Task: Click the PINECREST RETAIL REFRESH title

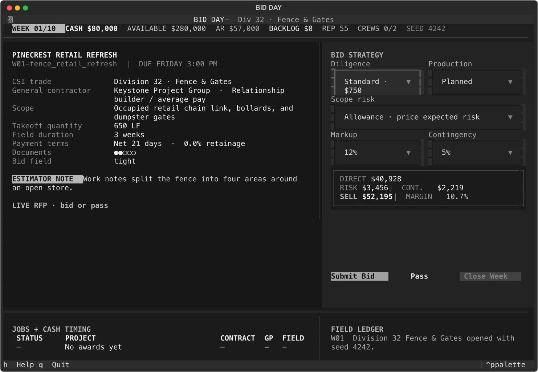Action: click(x=65, y=55)
